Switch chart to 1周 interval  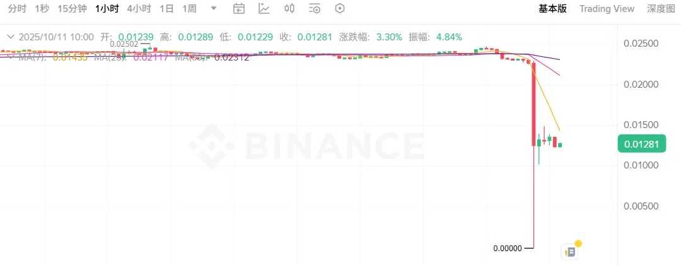click(189, 8)
